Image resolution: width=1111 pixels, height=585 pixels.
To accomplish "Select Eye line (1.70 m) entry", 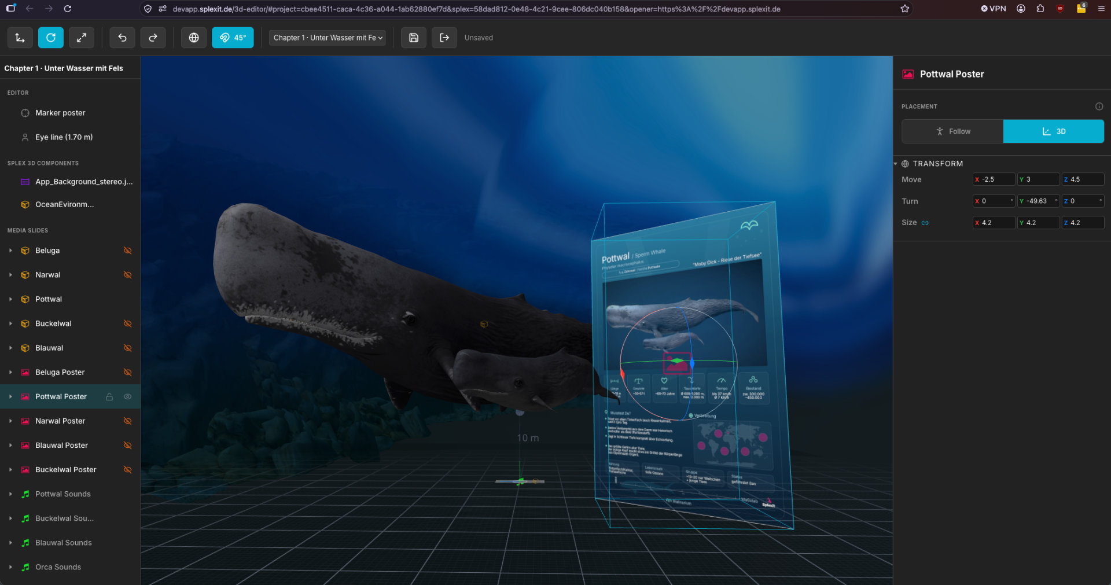I will (x=70, y=137).
